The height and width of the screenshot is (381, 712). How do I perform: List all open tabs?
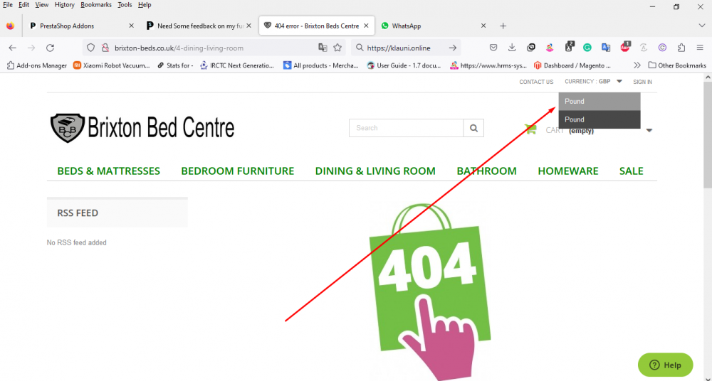(701, 26)
